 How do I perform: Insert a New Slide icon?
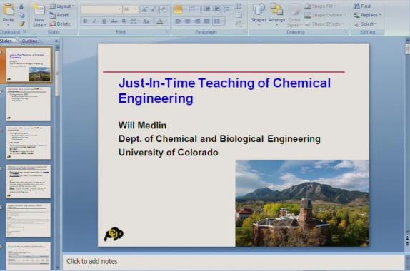pyautogui.click(x=39, y=9)
